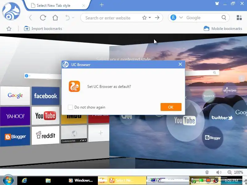Open Mobile bookmarks
Screen dimensions: 247x185
(x=223, y=29)
